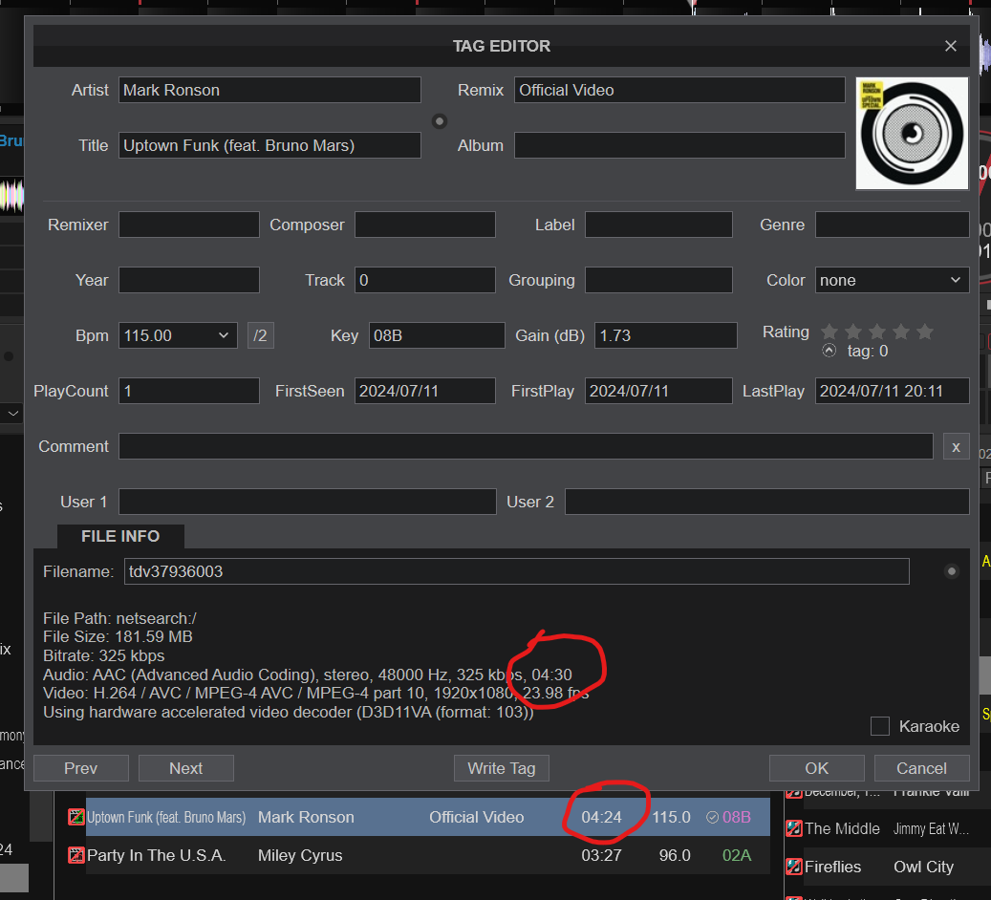Click the User 1 input field

pos(307,502)
